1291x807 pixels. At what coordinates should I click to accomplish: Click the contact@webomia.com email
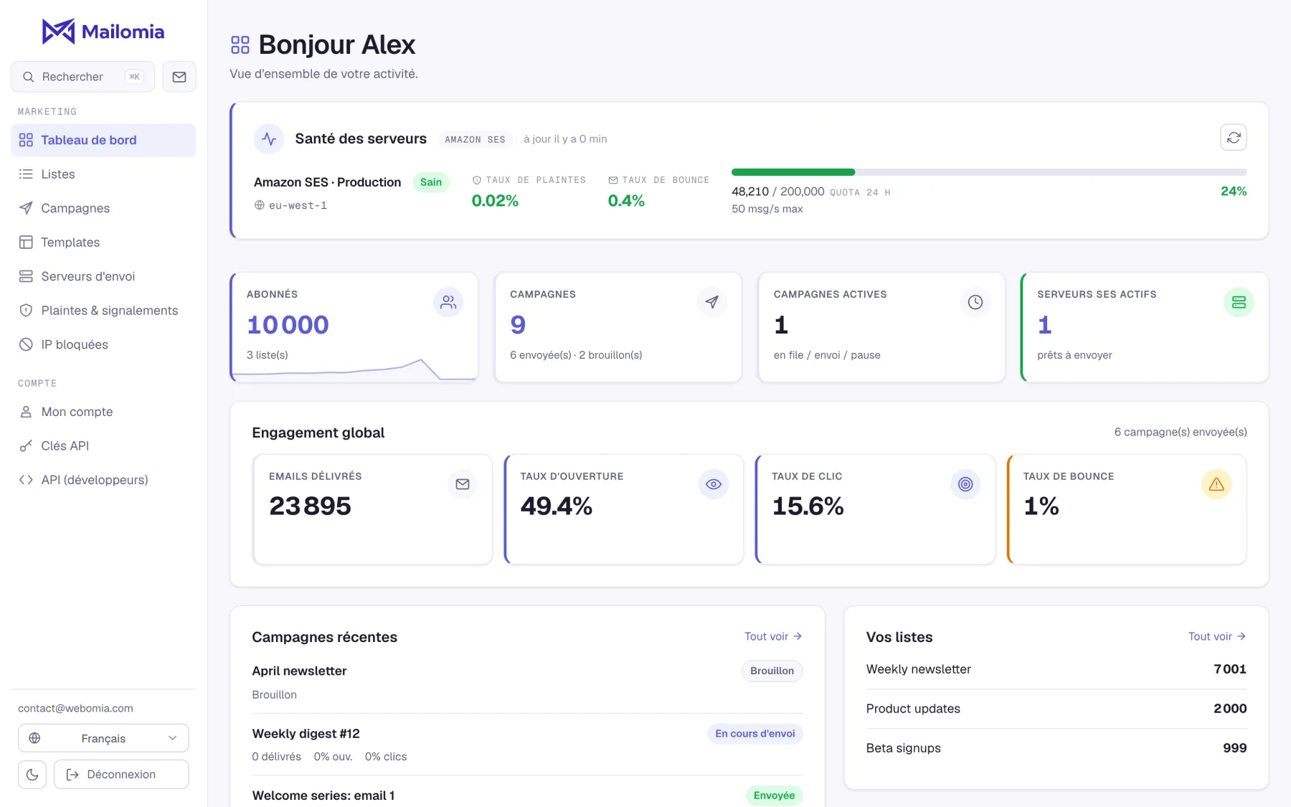pos(75,708)
